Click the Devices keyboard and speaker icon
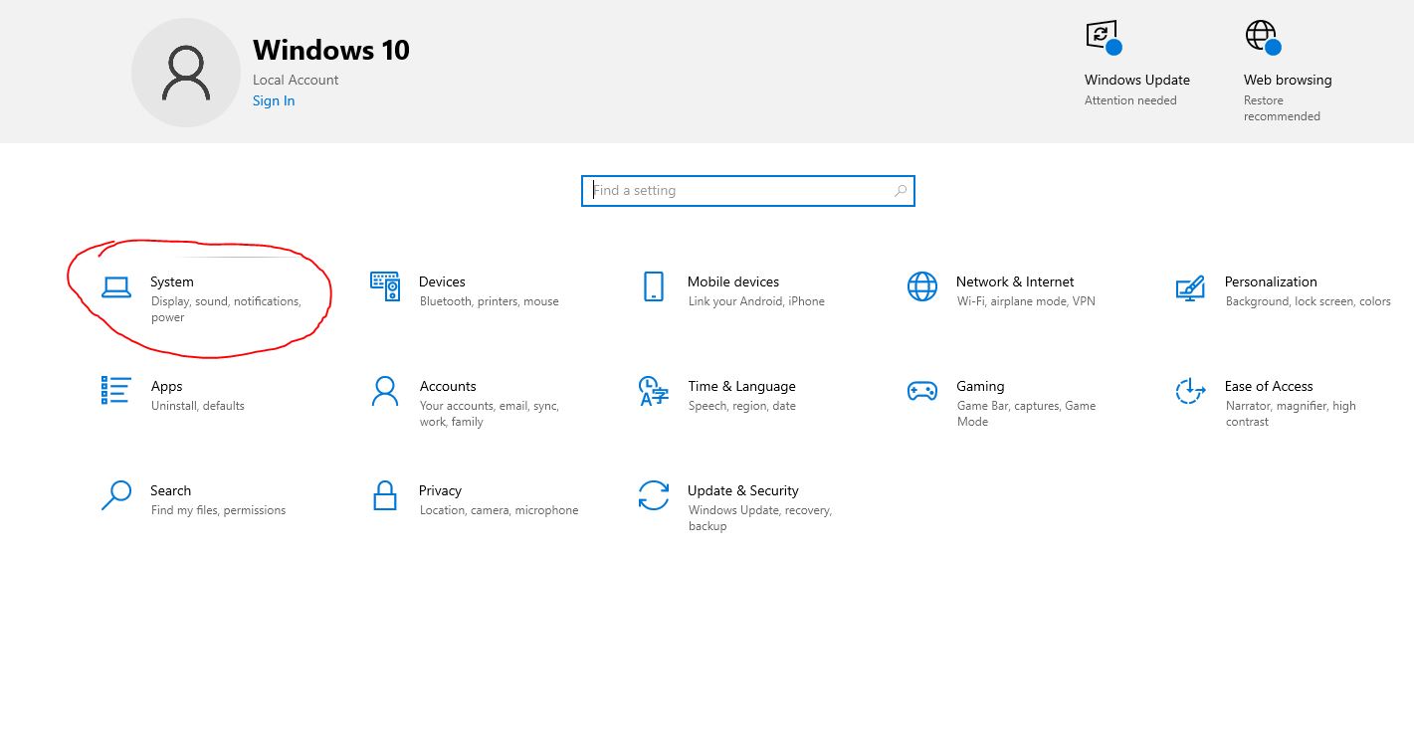 385,286
